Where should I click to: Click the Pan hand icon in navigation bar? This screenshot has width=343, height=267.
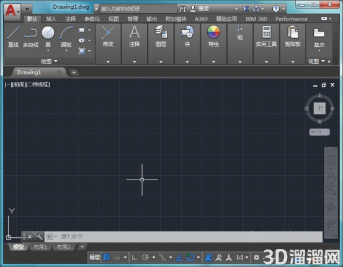pyautogui.click(x=331, y=178)
